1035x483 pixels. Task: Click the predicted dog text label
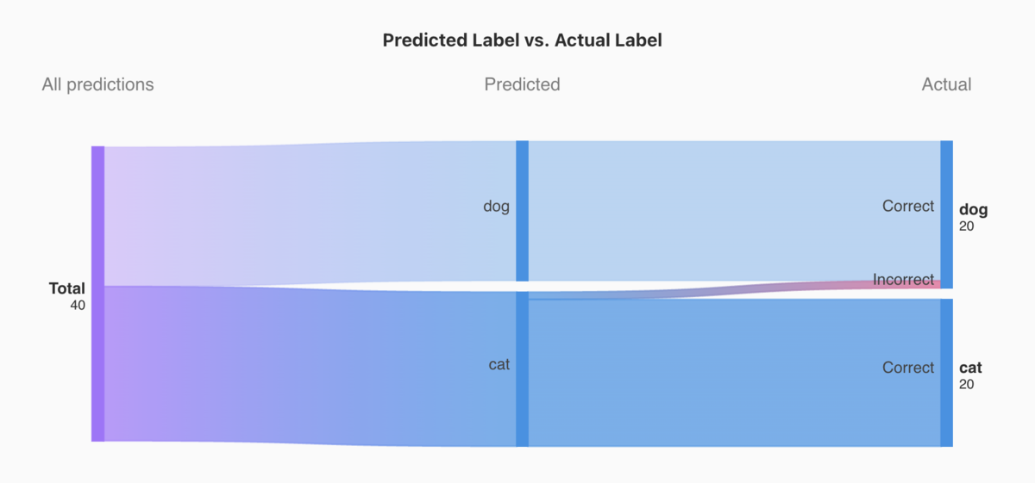pos(496,207)
